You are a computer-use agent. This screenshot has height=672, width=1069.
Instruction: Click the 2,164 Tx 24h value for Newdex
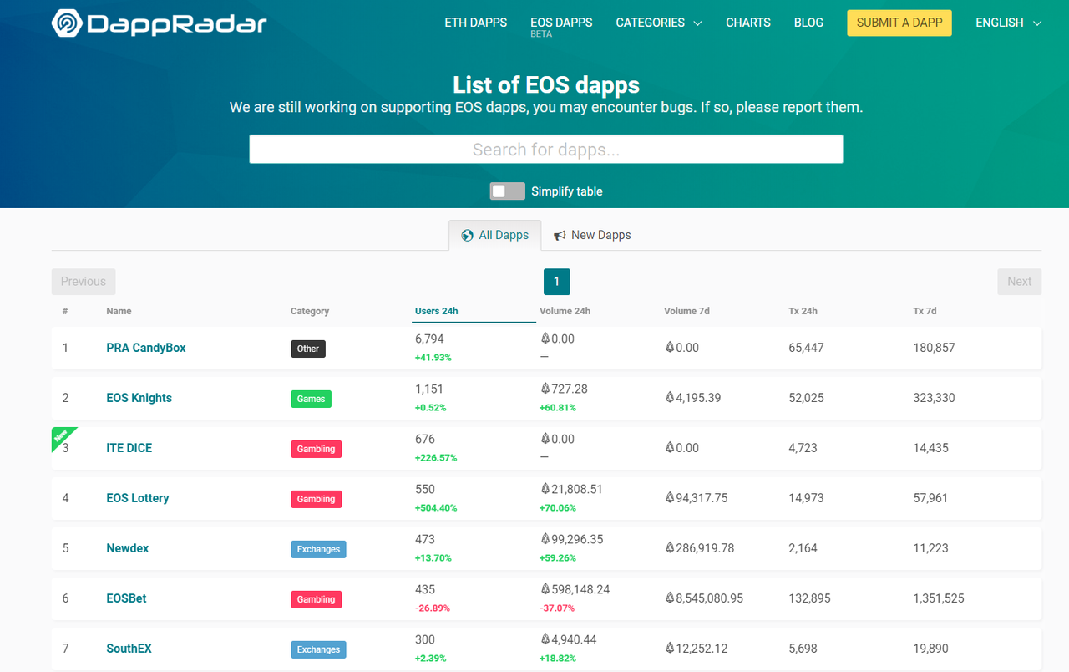pos(803,548)
